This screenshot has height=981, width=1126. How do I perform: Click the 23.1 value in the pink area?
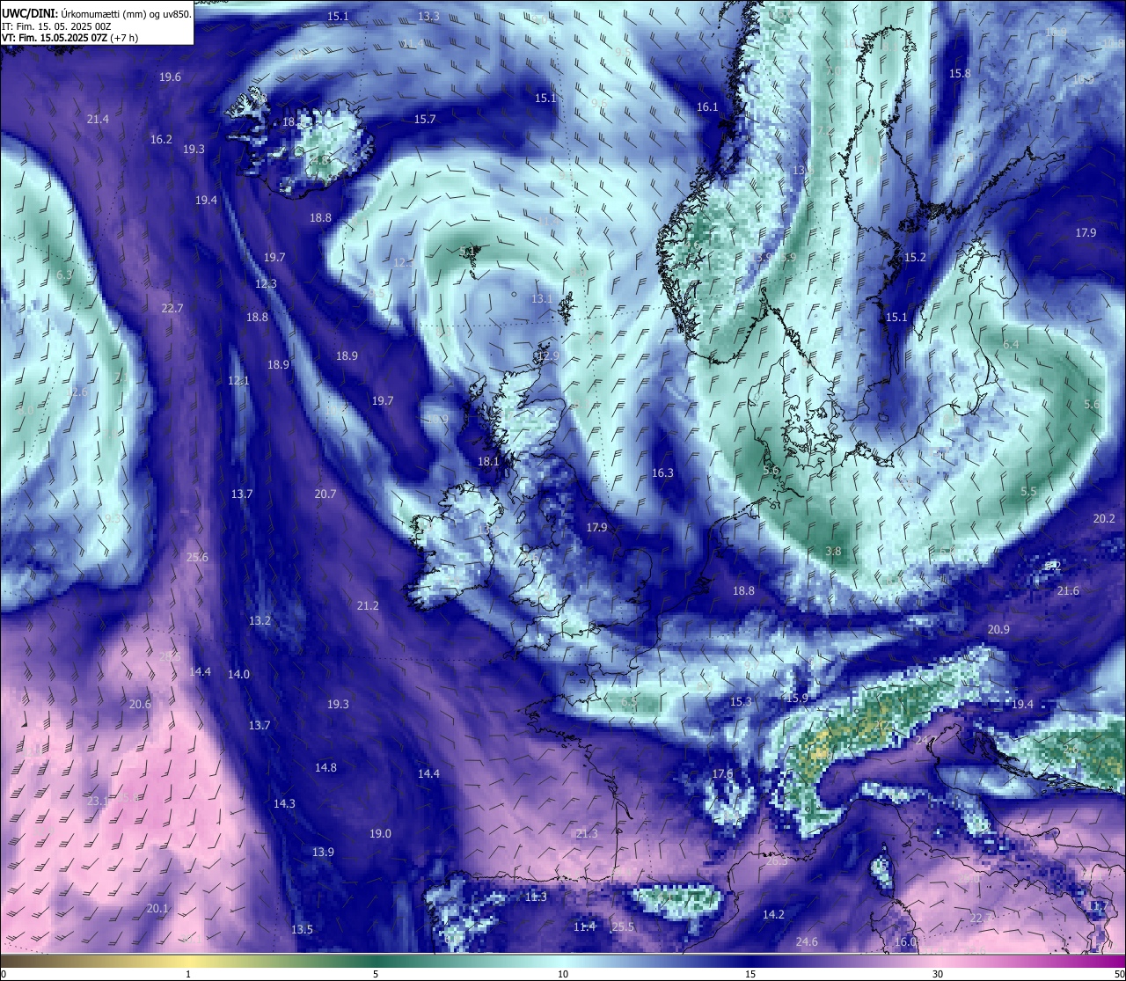pos(98,802)
